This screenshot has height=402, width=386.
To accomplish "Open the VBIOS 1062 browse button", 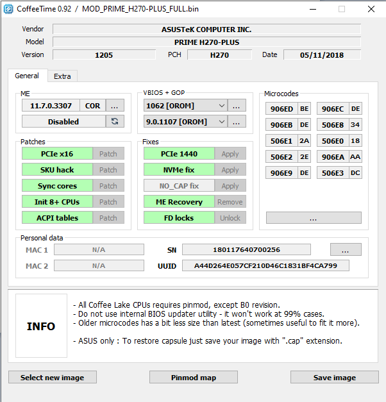I will click(x=237, y=105).
